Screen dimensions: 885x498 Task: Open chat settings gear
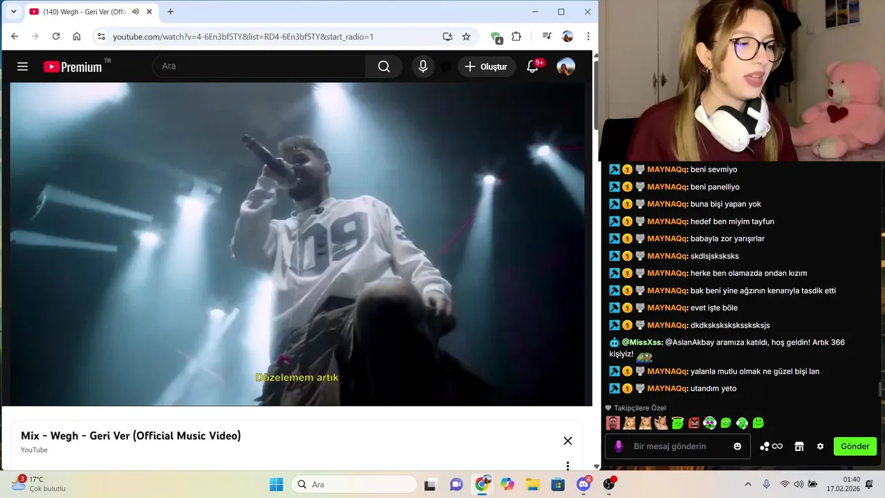(820, 446)
